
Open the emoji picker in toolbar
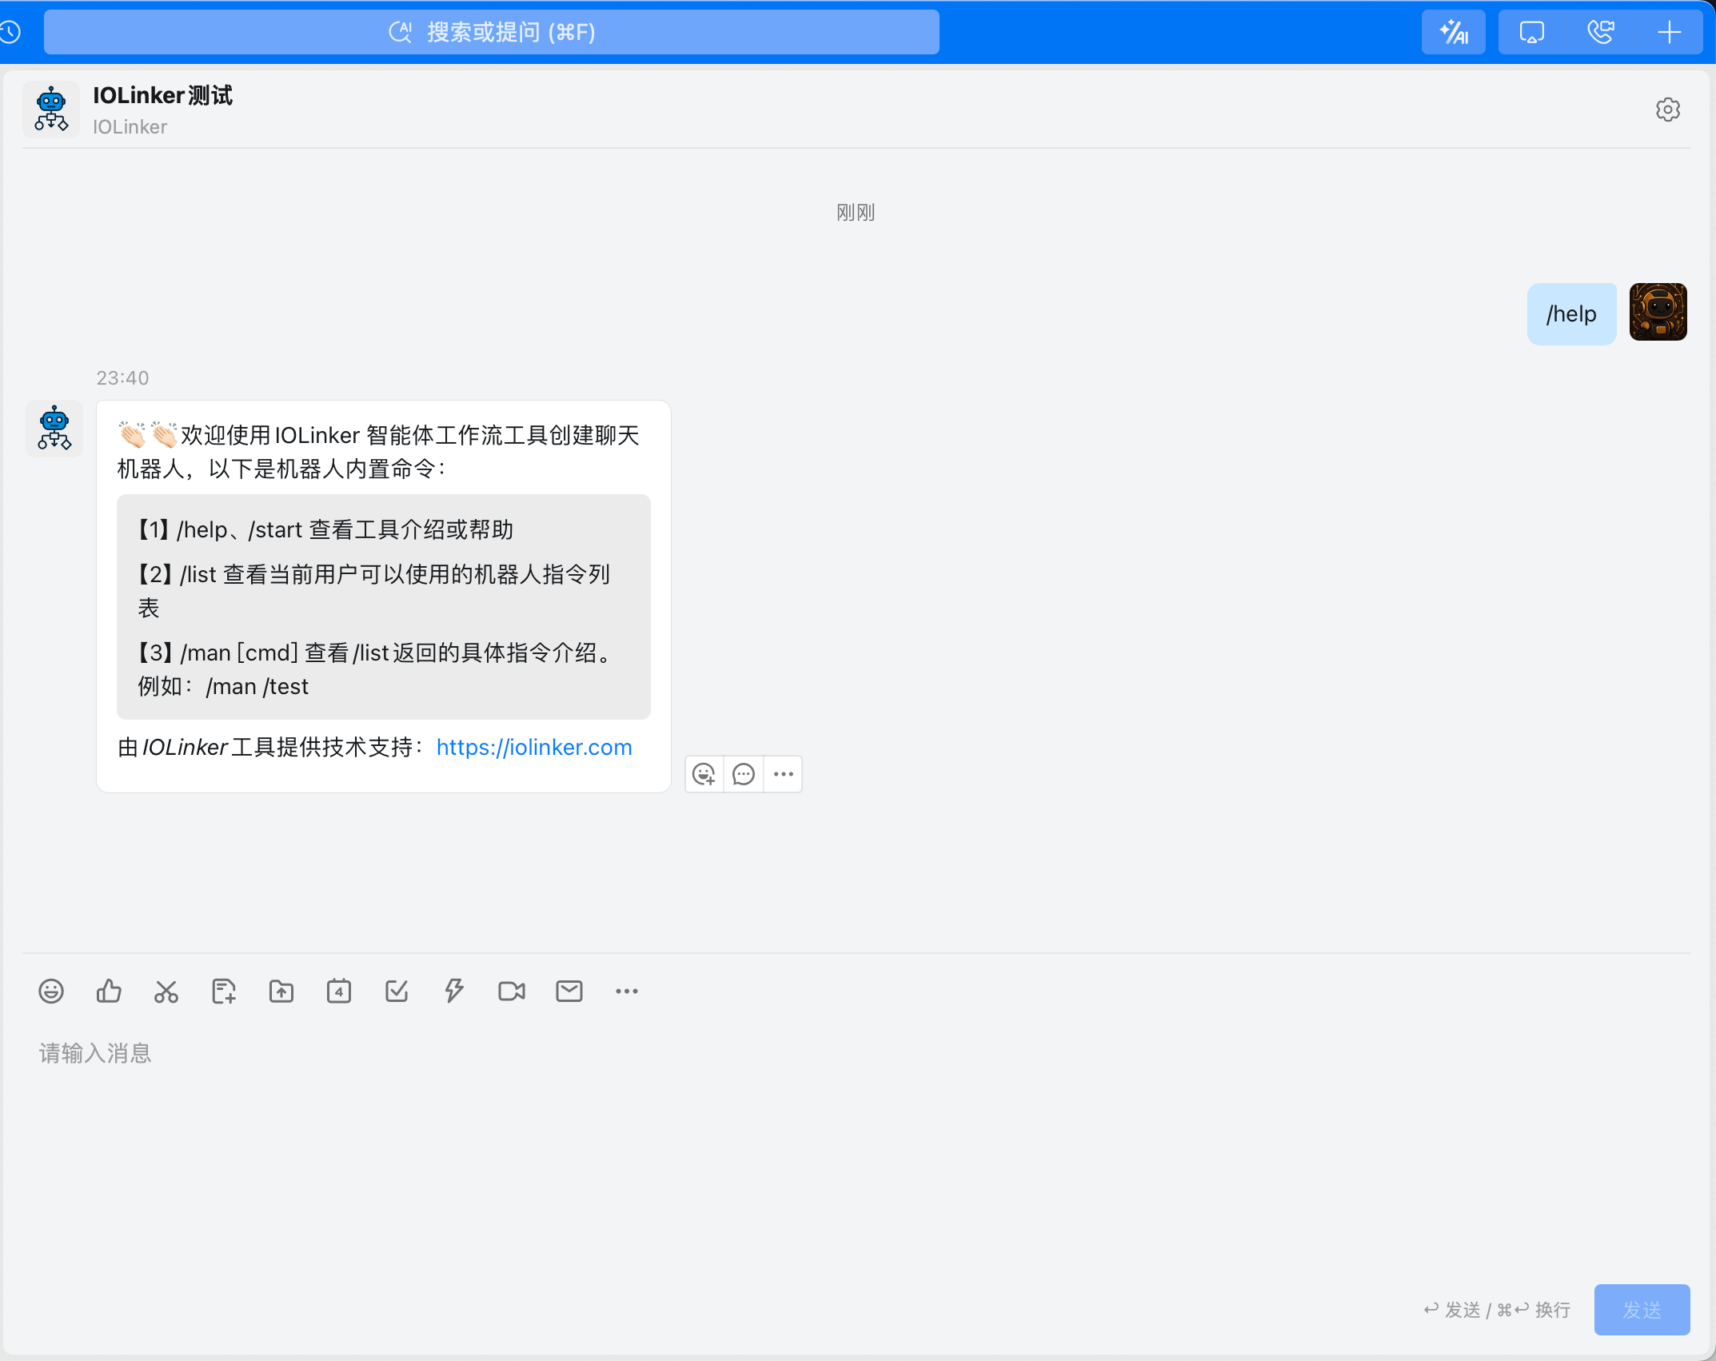tap(51, 992)
